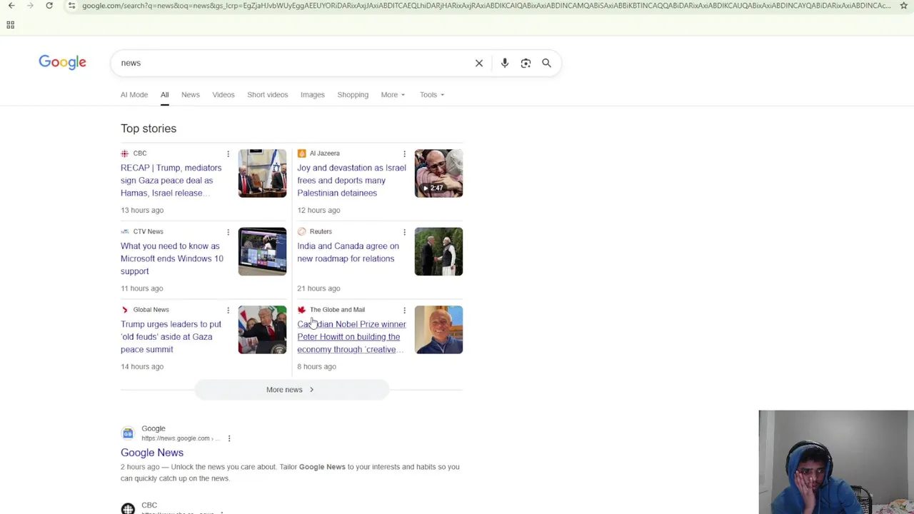Open the Microsoft ends Windows 10 support article
Image resolution: width=914 pixels, height=514 pixels.
(x=172, y=258)
